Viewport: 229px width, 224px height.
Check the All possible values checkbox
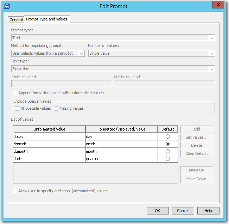[17, 109]
